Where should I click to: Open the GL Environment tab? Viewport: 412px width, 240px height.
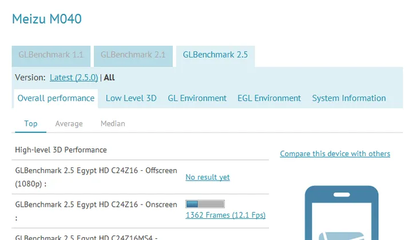tap(197, 98)
